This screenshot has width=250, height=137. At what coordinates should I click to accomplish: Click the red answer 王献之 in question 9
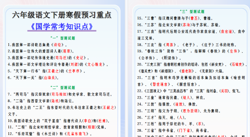click(108, 108)
